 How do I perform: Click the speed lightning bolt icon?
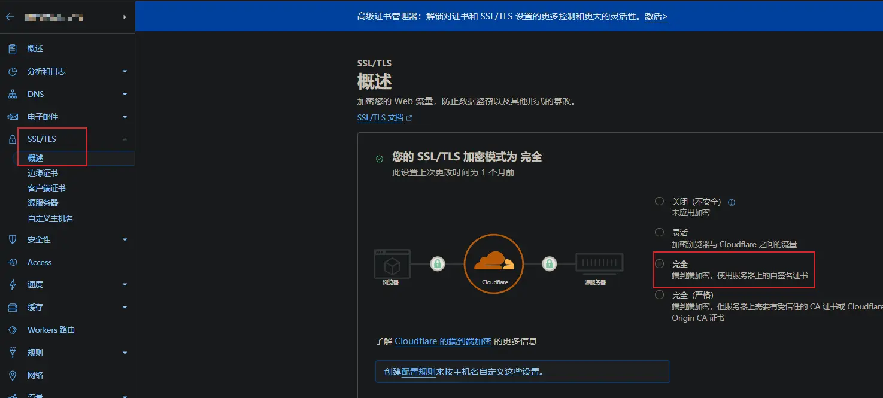point(13,285)
